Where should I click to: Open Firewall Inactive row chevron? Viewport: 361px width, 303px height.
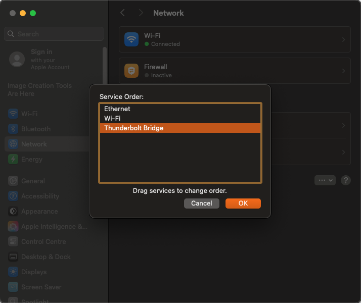coord(343,71)
